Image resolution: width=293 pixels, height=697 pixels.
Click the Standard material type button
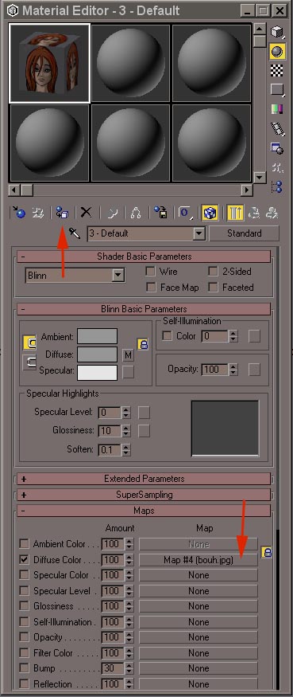245,233
